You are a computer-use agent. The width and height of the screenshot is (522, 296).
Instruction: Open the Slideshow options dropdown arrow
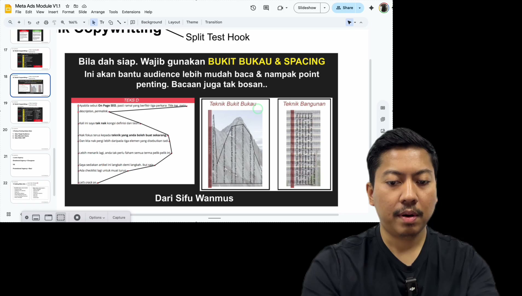[324, 8]
